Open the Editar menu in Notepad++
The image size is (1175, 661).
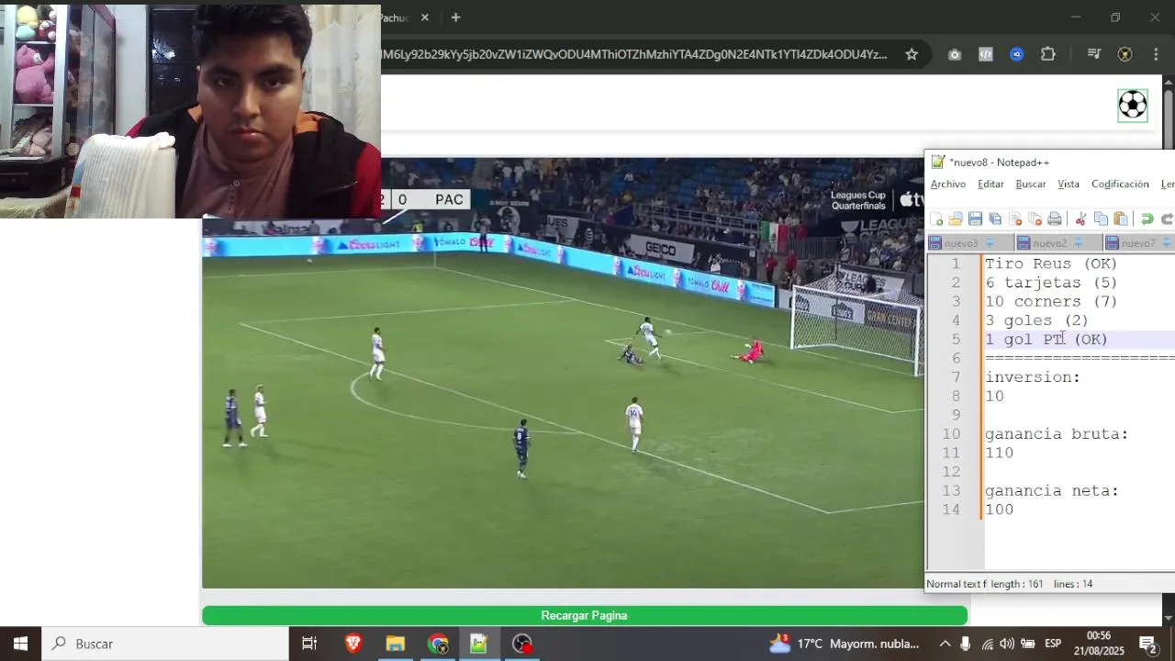[990, 185]
